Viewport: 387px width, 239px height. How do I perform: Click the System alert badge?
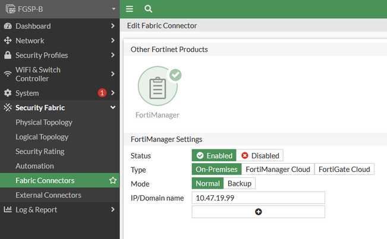(102, 93)
